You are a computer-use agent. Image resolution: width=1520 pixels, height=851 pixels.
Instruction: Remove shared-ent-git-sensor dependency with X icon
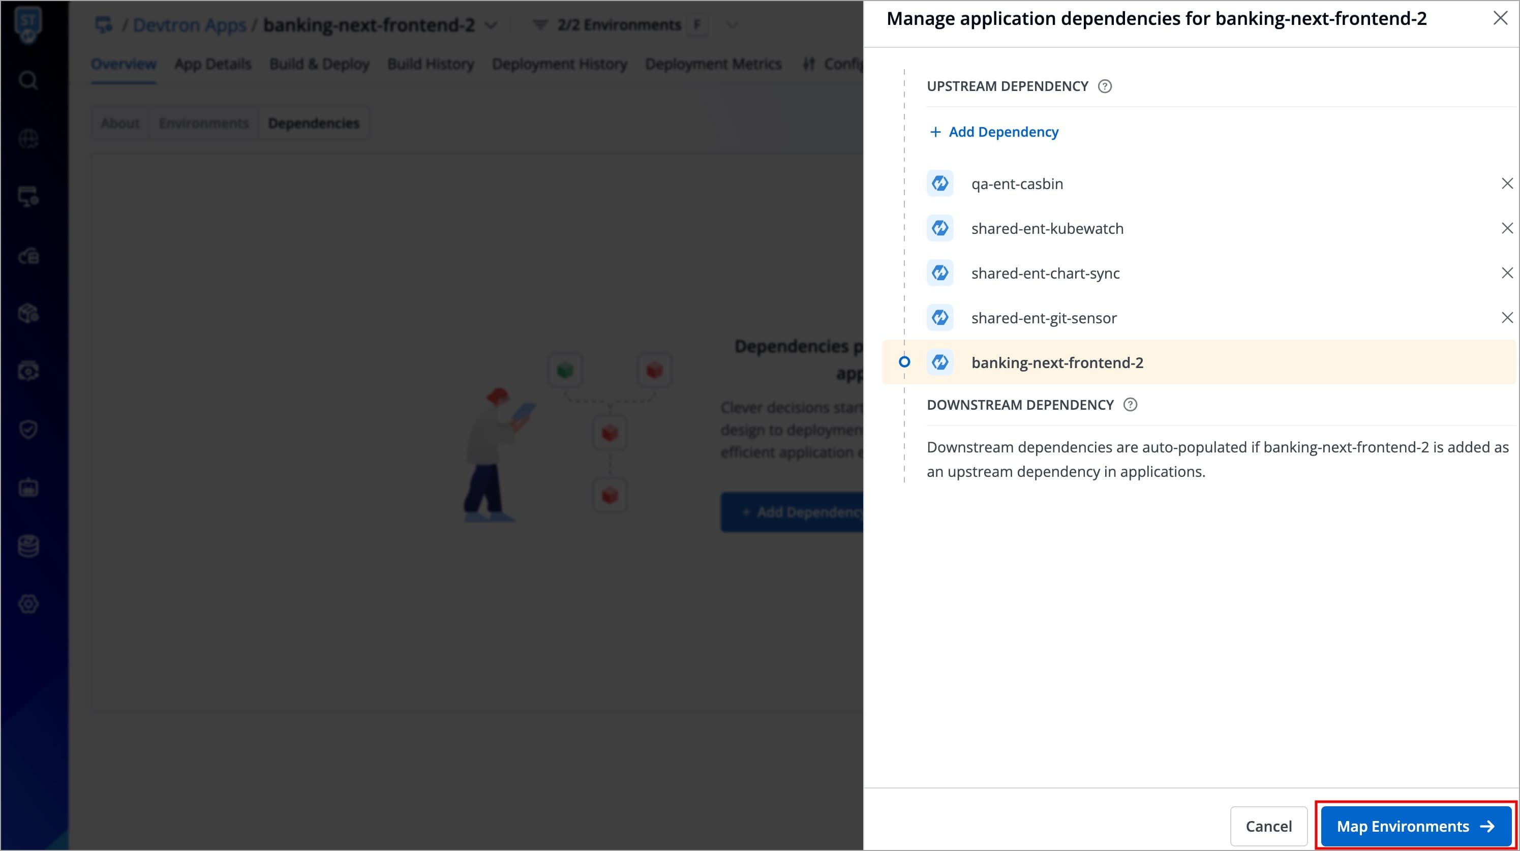click(x=1507, y=318)
